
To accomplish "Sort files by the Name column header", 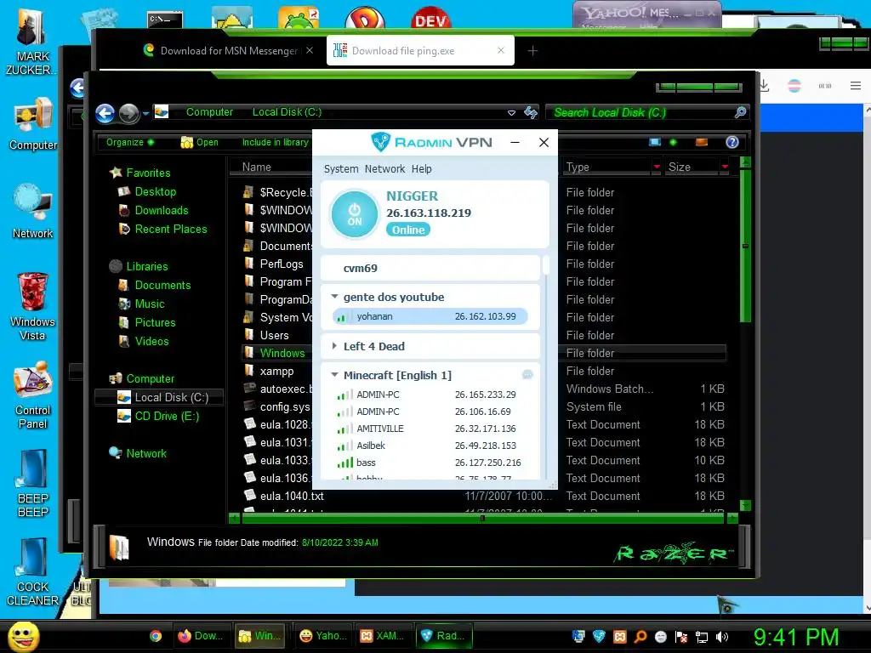I will point(257,168).
